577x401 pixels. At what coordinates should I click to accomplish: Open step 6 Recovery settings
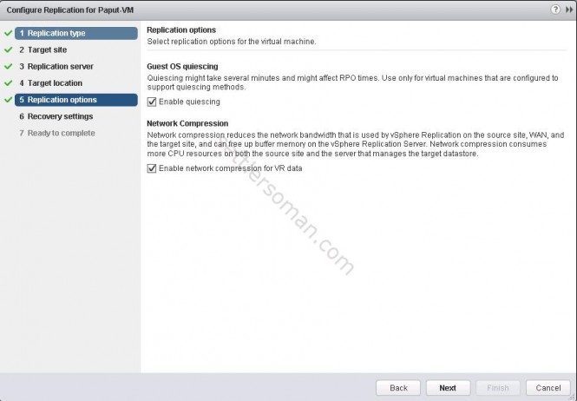60,116
